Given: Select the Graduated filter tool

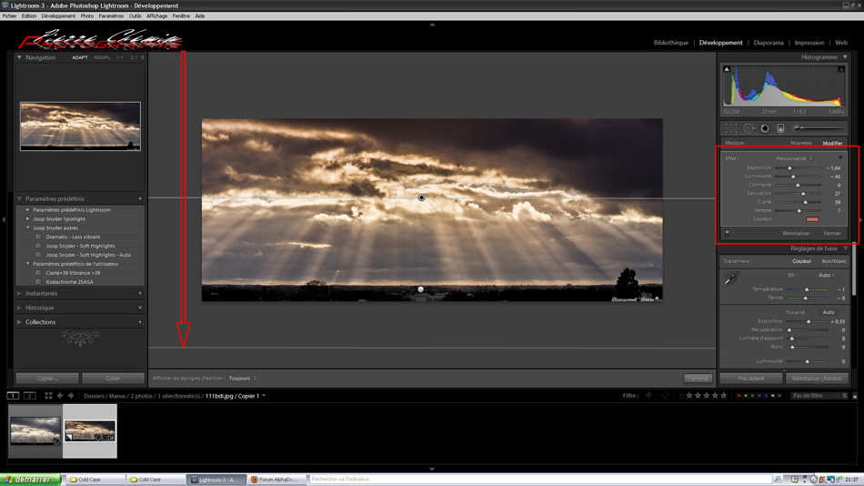Looking at the screenshot, I should (781, 128).
